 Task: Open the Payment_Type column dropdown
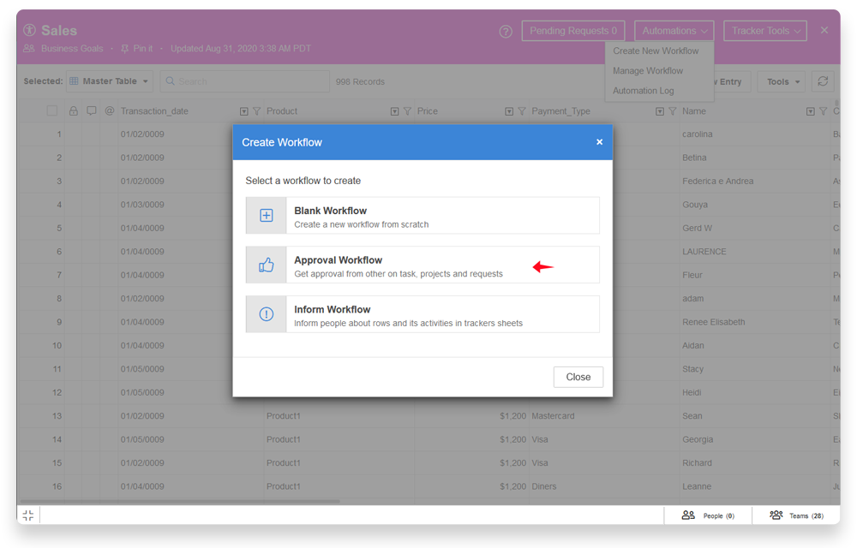tap(660, 111)
